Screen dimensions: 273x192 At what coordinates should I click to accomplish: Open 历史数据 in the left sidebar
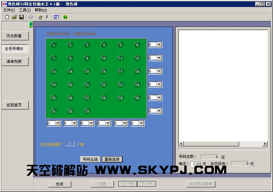tap(14, 36)
